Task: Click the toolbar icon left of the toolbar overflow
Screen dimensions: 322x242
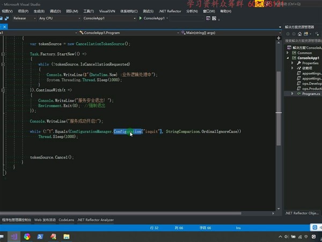Action: coord(214,18)
